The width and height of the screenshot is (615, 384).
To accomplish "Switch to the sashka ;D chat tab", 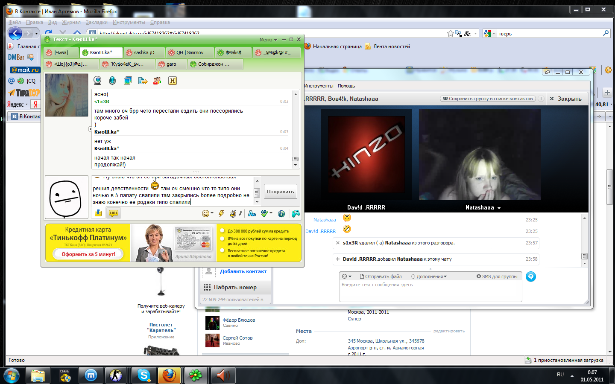I will [x=144, y=52].
